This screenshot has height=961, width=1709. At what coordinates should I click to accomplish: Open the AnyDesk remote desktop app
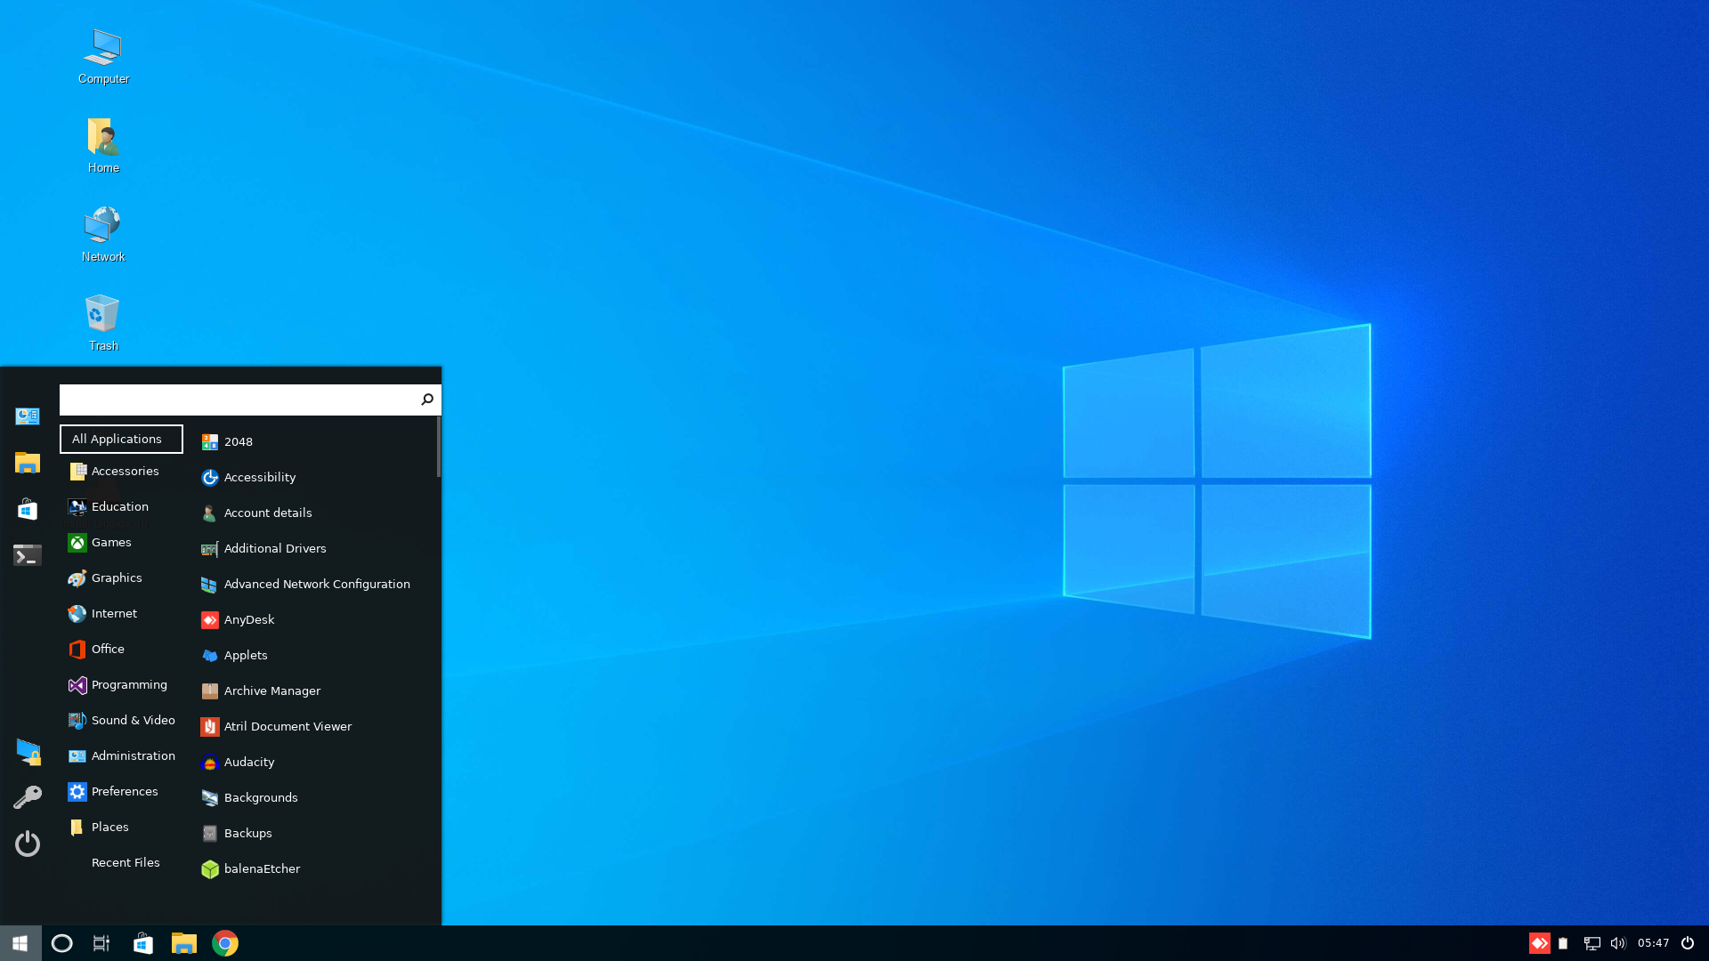click(249, 618)
